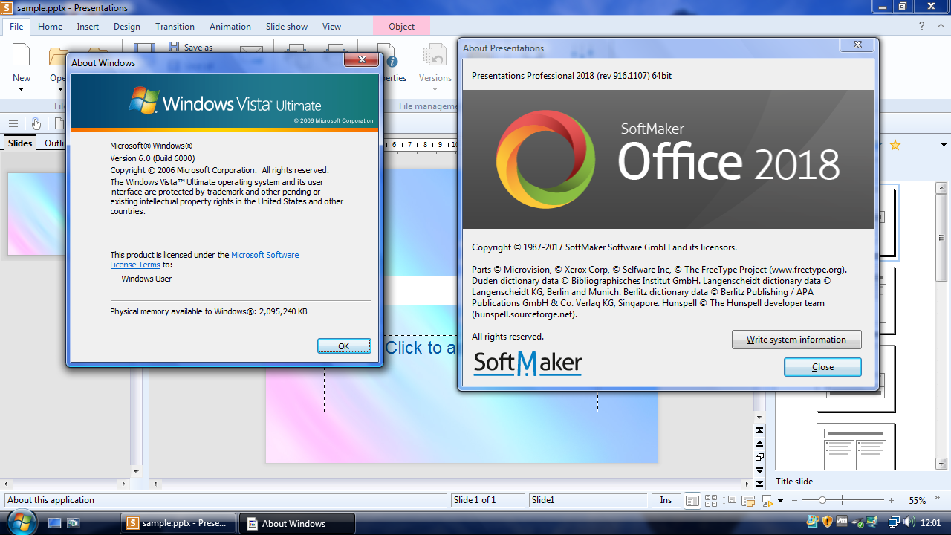Open the Animation ribbon tab
951x535 pixels.
230,27
